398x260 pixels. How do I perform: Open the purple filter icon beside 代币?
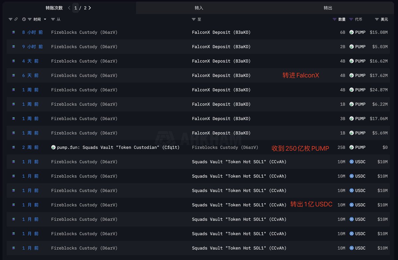pyautogui.click(x=351, y=19)
